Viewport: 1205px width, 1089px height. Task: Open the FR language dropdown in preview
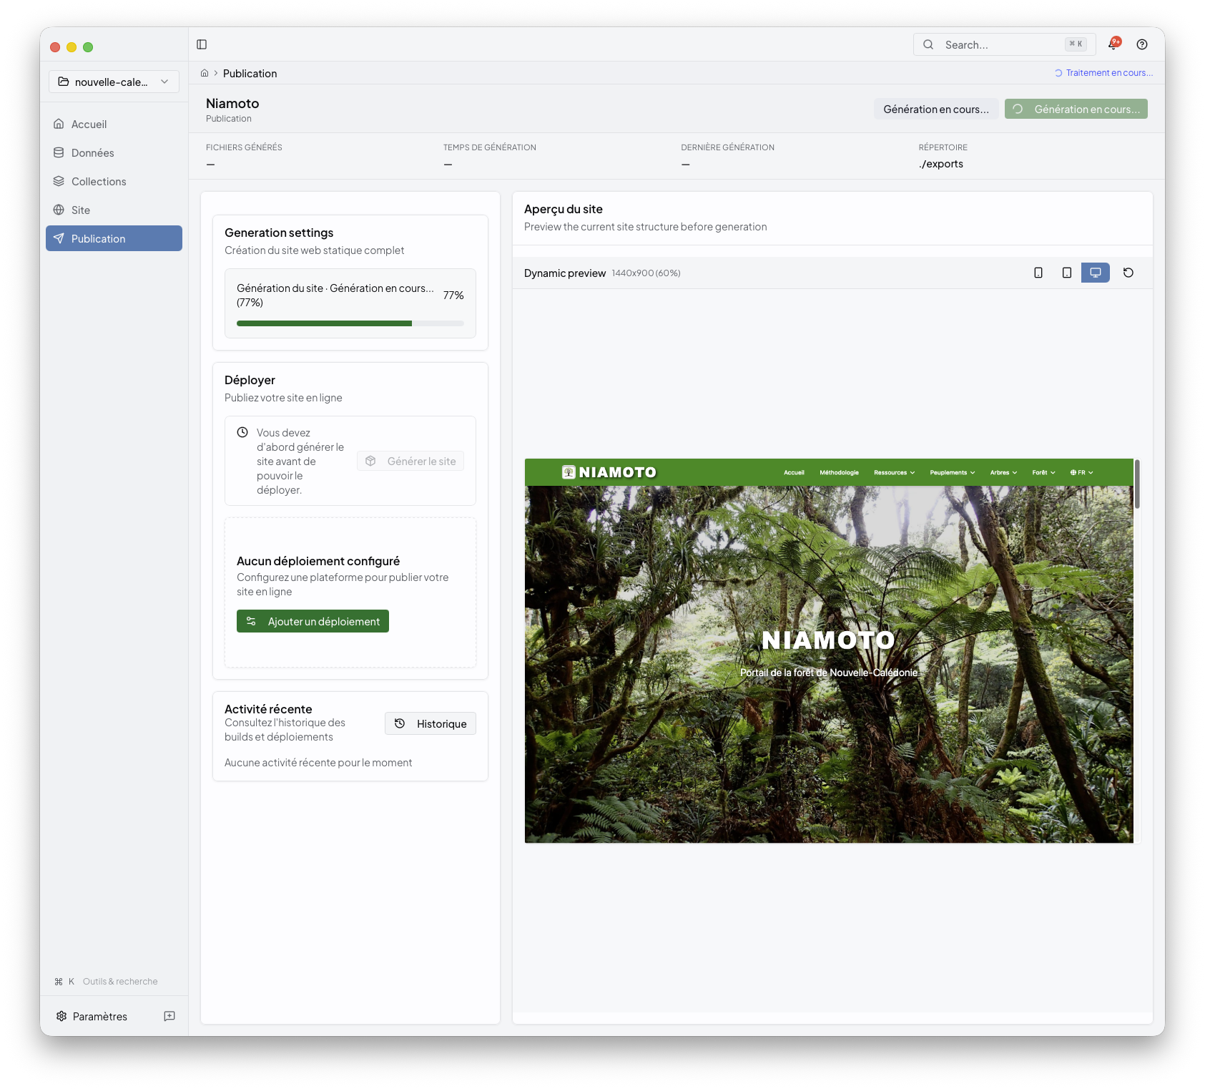click(1081, 472)
